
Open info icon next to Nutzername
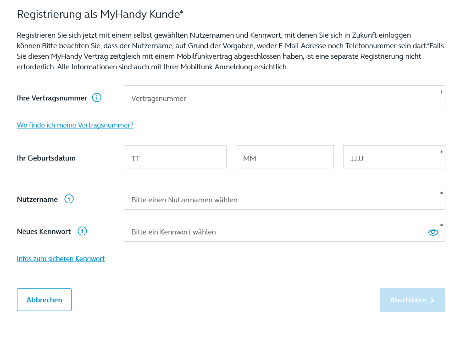coord(69,199)
